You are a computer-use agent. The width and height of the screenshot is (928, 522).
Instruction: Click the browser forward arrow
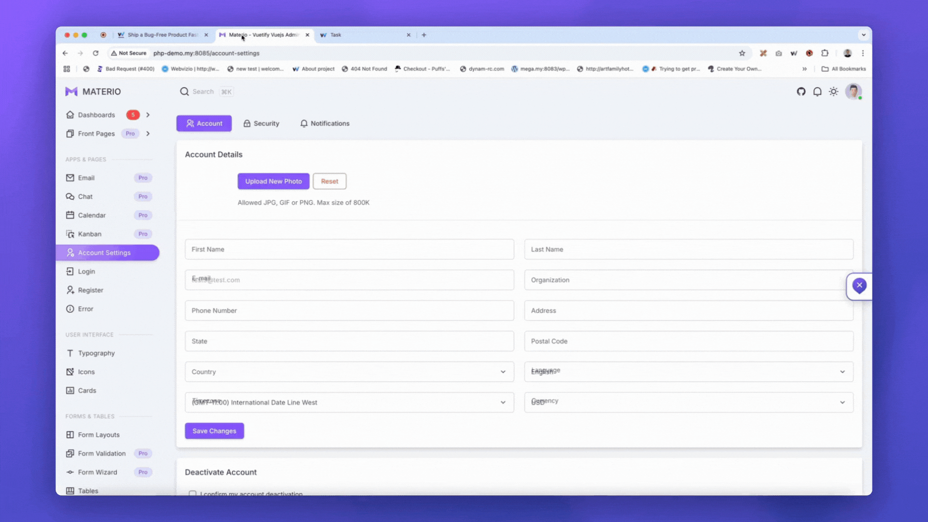80,53
